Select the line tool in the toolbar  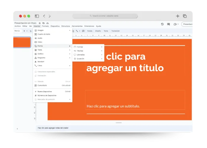pyautogui.click(x=77, y=31)
